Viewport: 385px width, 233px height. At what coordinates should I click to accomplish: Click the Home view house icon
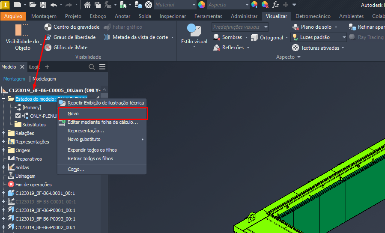pyautogui.click(x=87, y=5)
